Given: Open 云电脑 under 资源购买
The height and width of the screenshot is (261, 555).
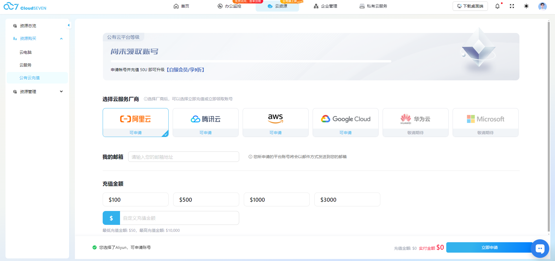Looking at the screenshot, I should [25, 52].
